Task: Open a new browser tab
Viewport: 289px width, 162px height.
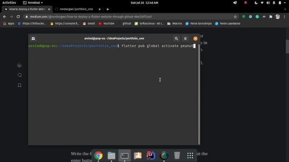Action: tap(107, 9)
